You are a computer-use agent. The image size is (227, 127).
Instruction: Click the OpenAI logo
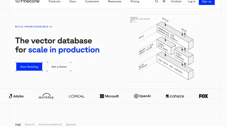coord(142,96)
